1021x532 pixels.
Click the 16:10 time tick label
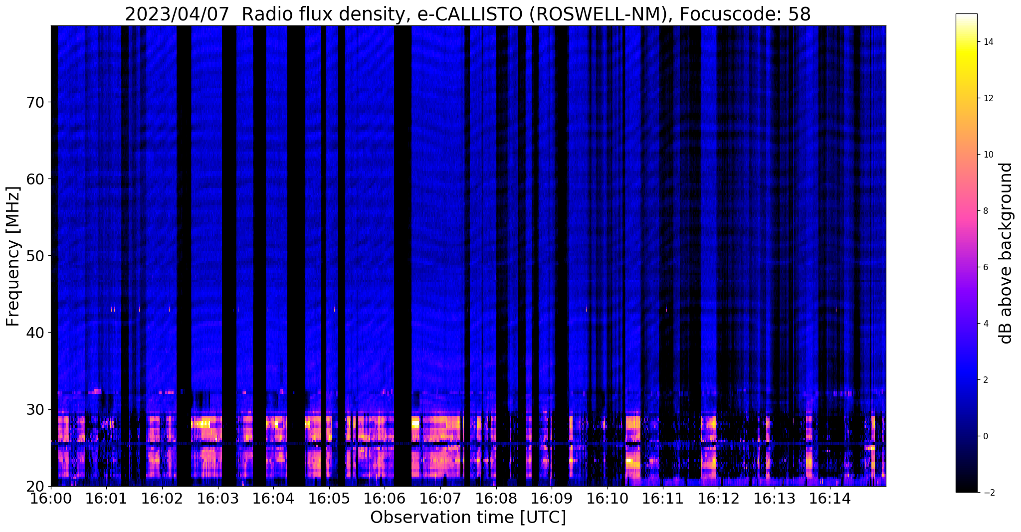608,499
